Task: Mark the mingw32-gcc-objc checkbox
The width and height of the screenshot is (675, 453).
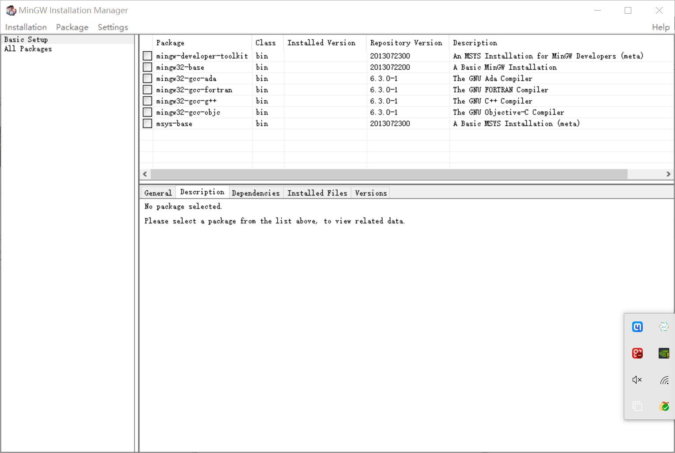Action: (x=147, y=112)
